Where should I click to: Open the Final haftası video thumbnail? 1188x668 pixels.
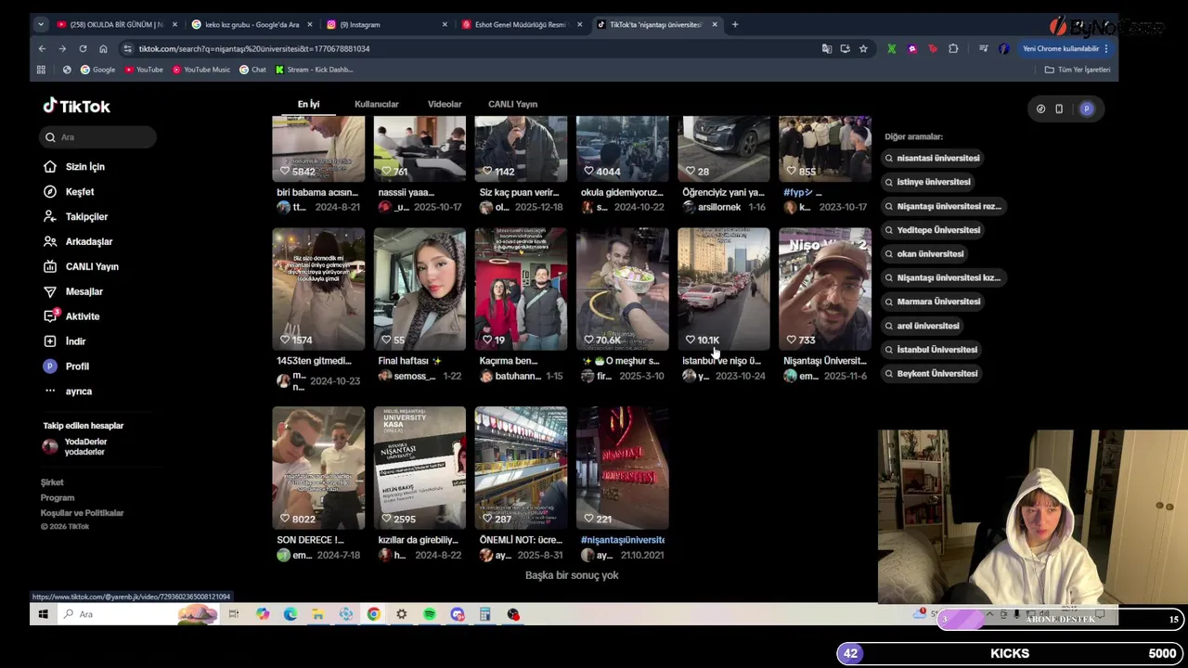coord(420,289)
